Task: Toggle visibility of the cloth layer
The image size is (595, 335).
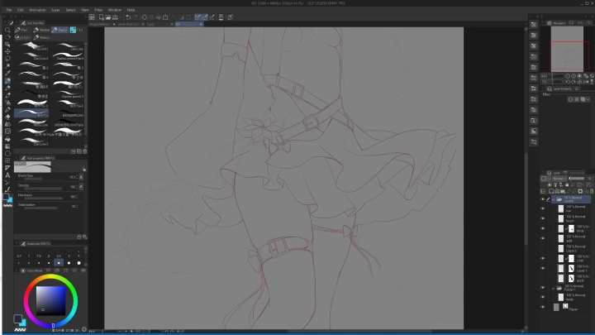Action: coord(542,258)
